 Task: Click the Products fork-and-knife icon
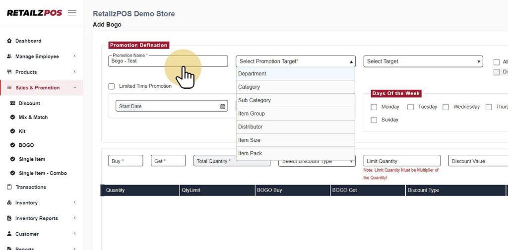coord(9,72)
